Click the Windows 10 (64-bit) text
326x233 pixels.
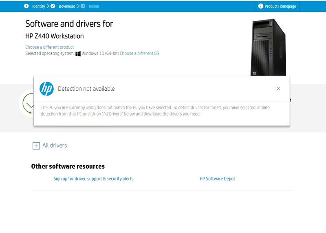pos(100,53)
